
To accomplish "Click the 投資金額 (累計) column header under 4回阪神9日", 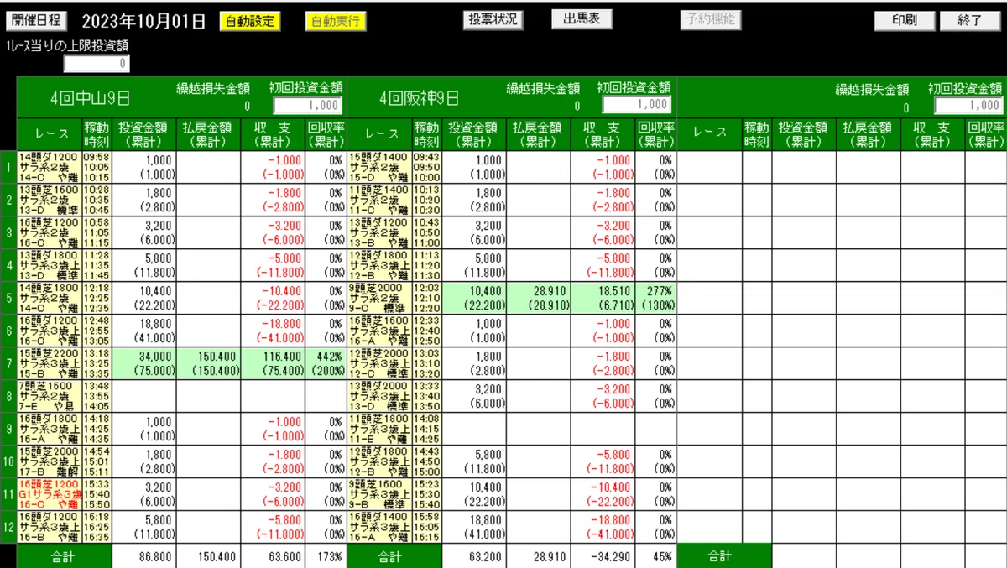I will 475,135.
